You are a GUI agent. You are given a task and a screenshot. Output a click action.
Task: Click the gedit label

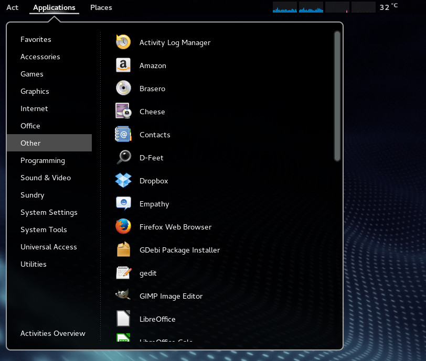pyautogui.click(x=148, y=274)
